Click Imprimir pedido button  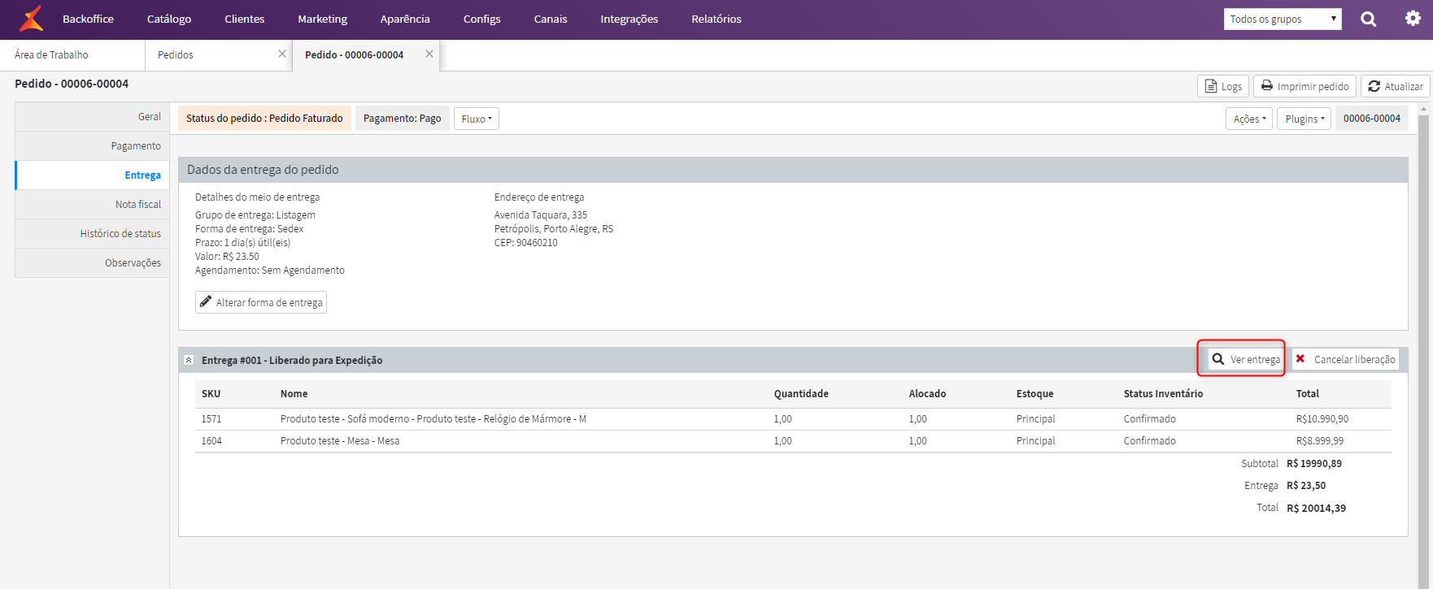(1305, 86)
